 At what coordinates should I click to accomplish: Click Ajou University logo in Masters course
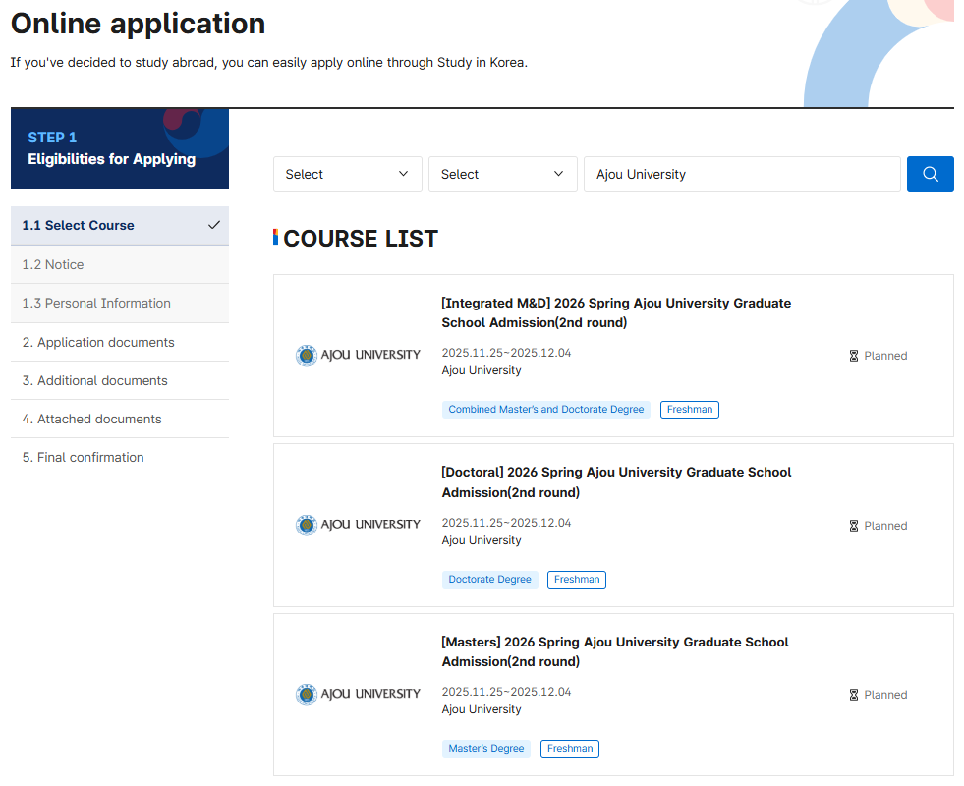point(358,695)
